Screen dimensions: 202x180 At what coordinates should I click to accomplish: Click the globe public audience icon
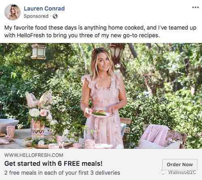tap(55, 16)
